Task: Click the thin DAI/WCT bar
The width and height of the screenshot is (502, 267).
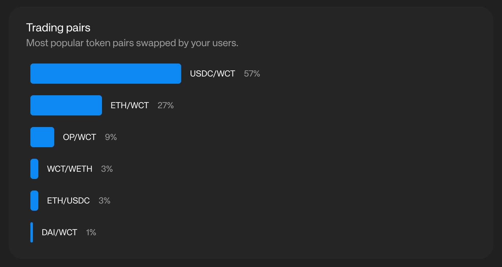Action: (x=32, y=232)
